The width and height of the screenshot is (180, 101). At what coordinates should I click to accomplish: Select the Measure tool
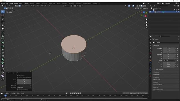click(3, 36)
